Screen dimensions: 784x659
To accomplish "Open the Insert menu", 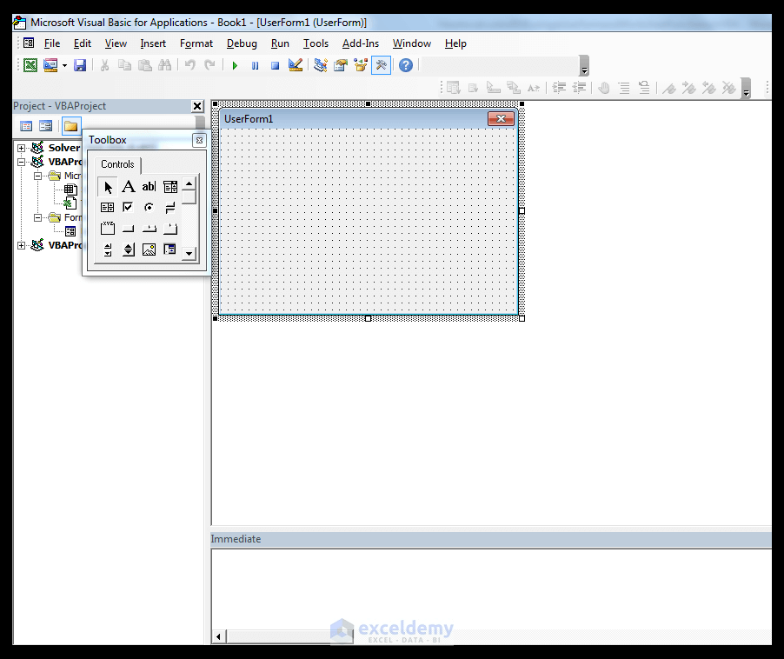I will coord(153,43).
